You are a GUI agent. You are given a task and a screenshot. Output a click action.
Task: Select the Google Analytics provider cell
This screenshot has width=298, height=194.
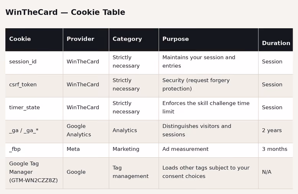click(x=86, y=131)
